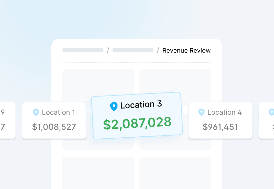Click the Location 4 pin icon
The height and width of the screenshot is (189, 274).
pyautogui.click(x=201, y=112)
